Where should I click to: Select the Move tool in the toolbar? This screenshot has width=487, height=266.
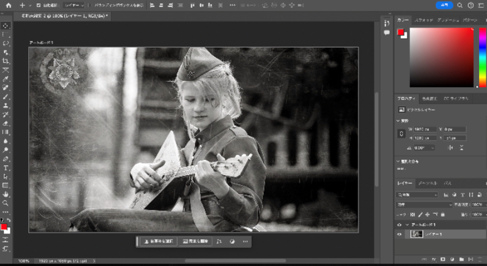point(6,26)
